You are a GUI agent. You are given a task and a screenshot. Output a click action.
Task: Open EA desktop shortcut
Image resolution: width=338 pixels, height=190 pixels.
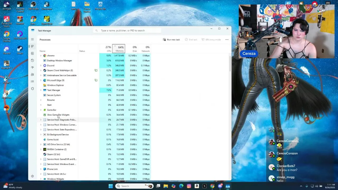[7, 110]
